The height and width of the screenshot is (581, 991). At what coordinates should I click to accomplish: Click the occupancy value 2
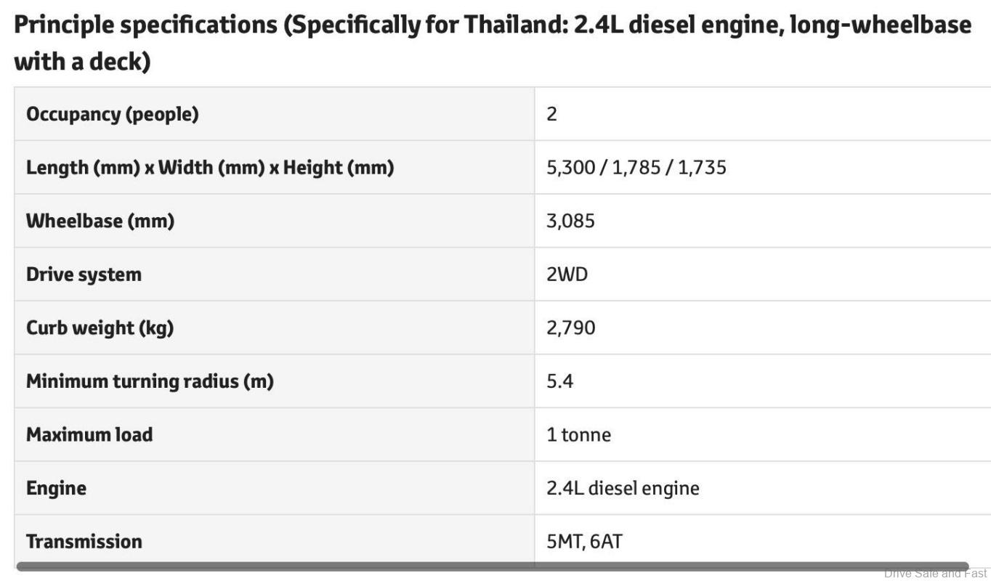point(552,114)
